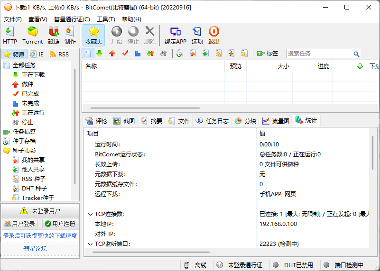
Task: Click the HTTP download toolbar icon
Action: [10, 36]
